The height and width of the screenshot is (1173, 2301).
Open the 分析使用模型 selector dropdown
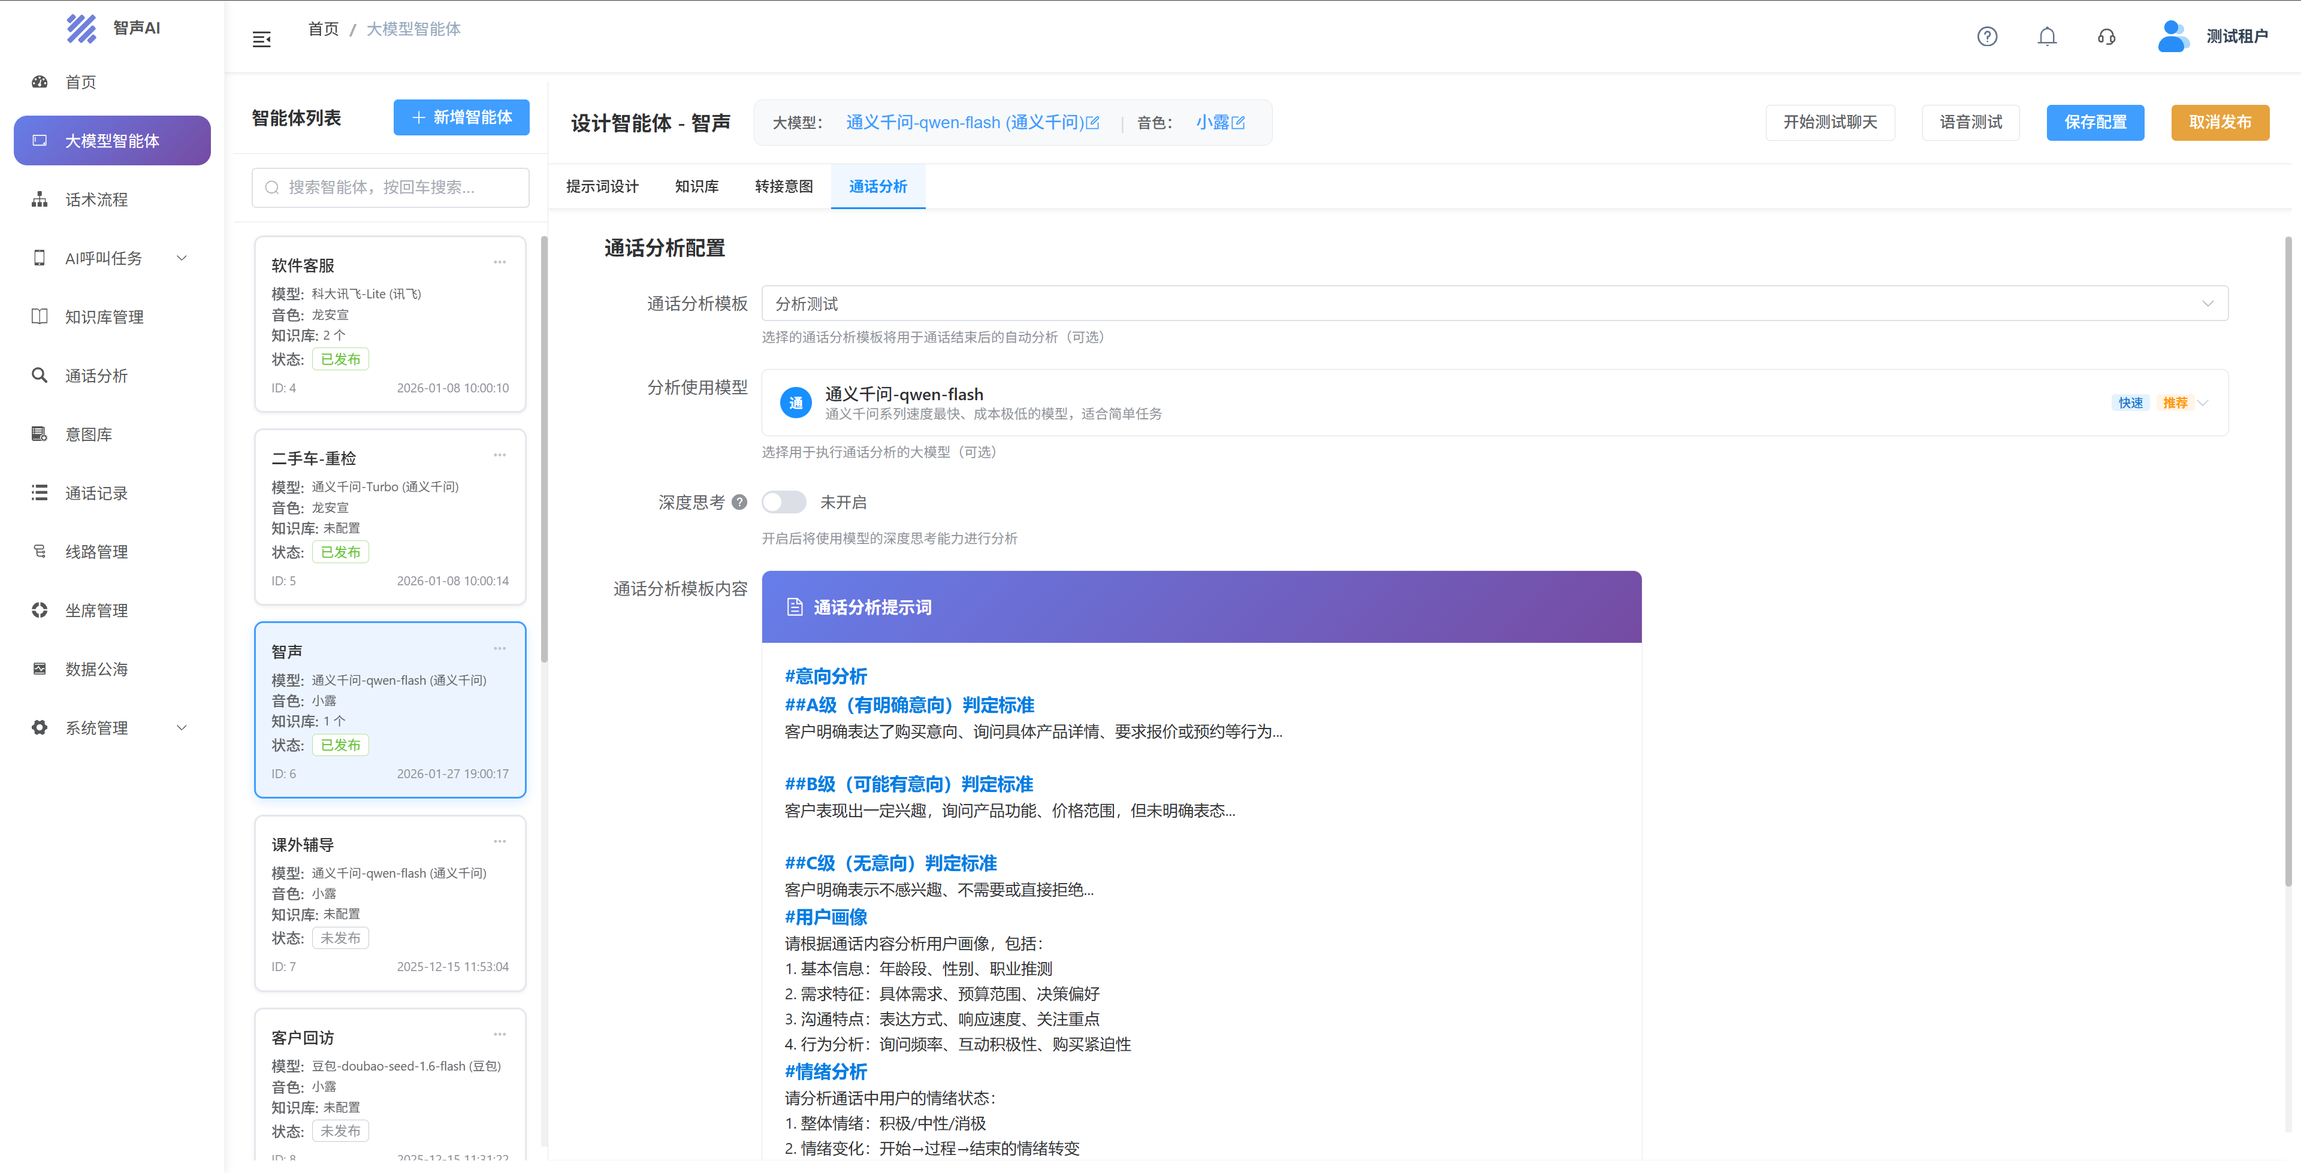pos(2203,403)
